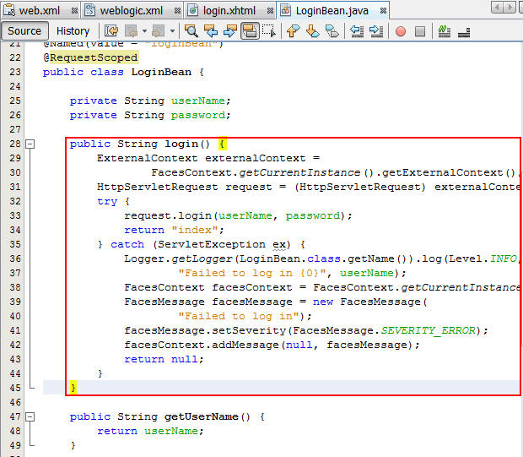523x457 pixels.
Task: Start macro recording with red circle
Action: point(401,31)
